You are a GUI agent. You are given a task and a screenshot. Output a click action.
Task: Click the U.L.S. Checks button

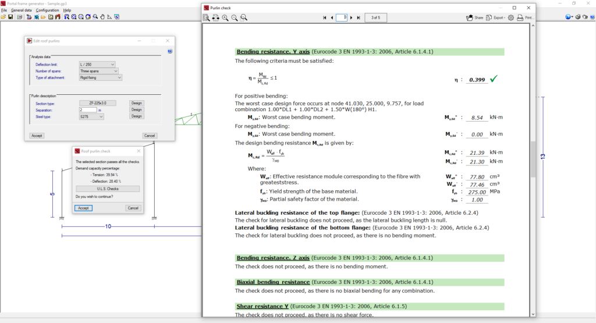pyautogui.click(x=108, y=189)
